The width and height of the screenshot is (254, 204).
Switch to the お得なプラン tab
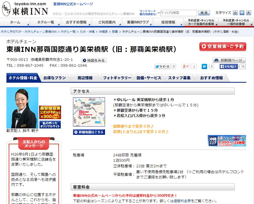coord(55,78)
